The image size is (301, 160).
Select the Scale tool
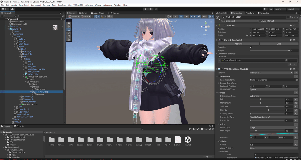click(x=69, y=33)
